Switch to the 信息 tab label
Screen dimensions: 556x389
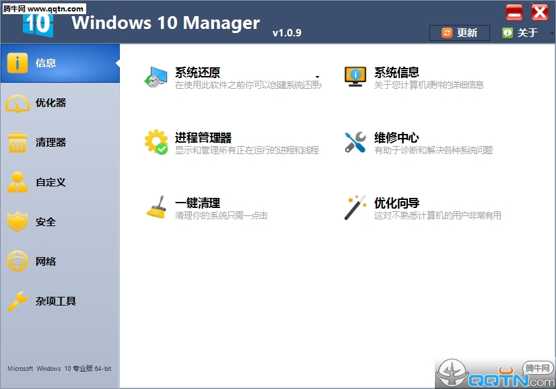pos(45,63)
